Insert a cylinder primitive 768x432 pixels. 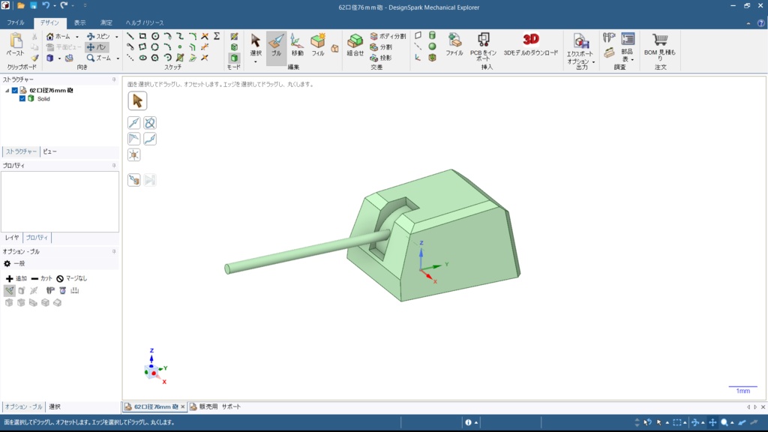pos(432,36)
